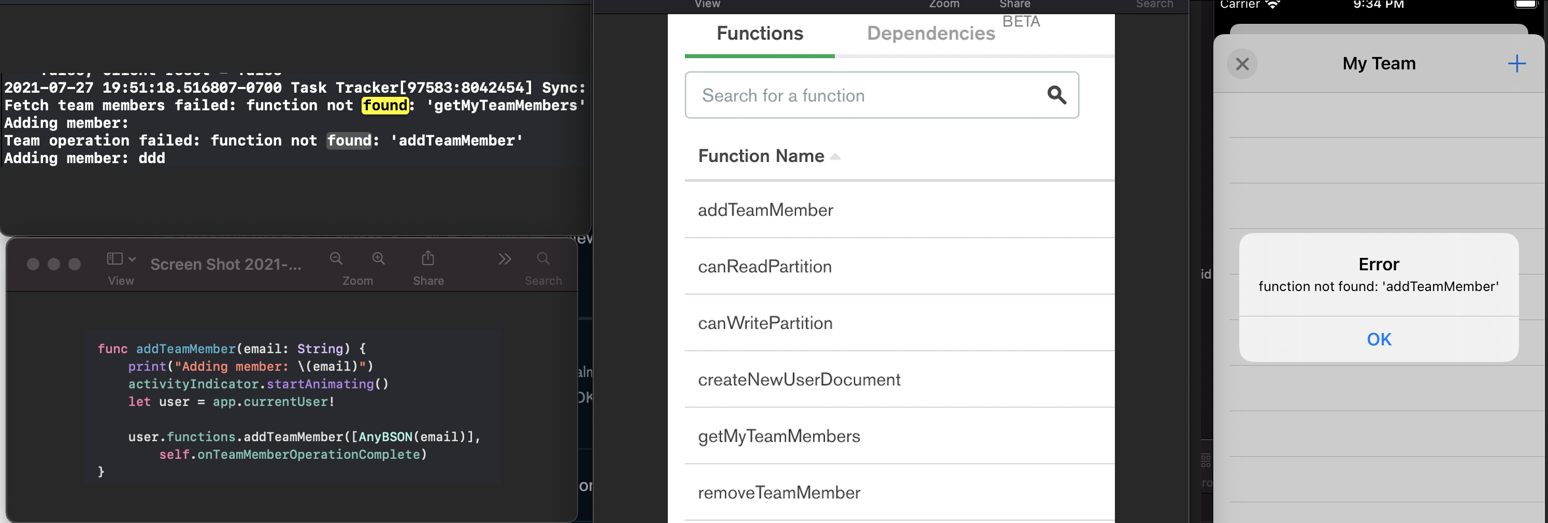The height and width of the screenshot is (523, 1548).
Task: Click the Share icon in Preview toolbar
Action: coord(427,259)
